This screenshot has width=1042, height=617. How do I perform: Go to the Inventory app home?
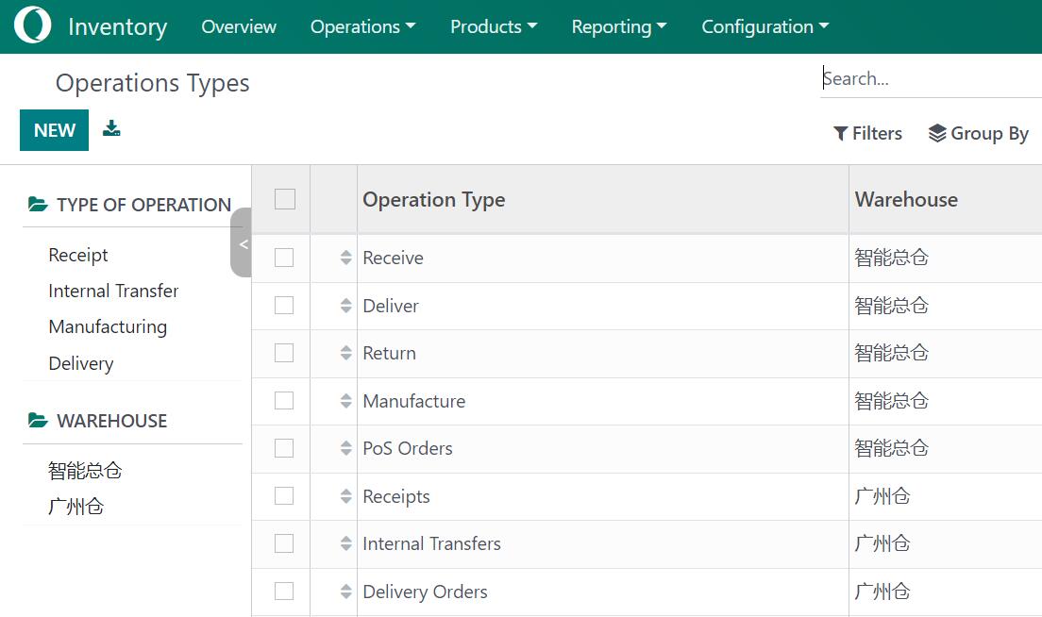pos(118,26)
